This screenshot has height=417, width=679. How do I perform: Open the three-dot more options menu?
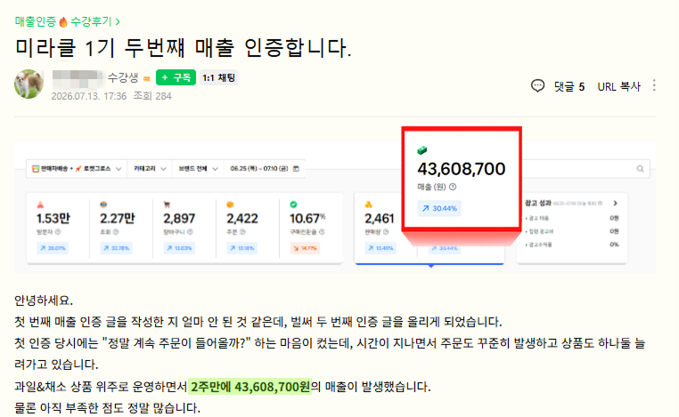[x=654, y=85]
